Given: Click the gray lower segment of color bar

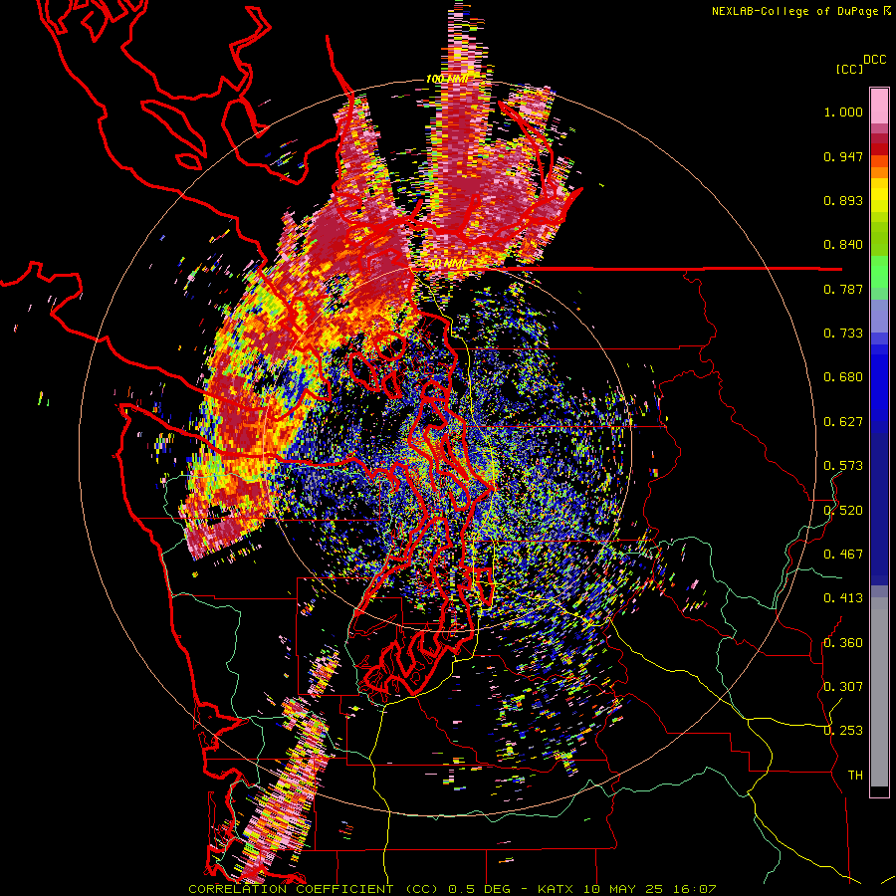Looking at the screenshot, I should point(879,692).
